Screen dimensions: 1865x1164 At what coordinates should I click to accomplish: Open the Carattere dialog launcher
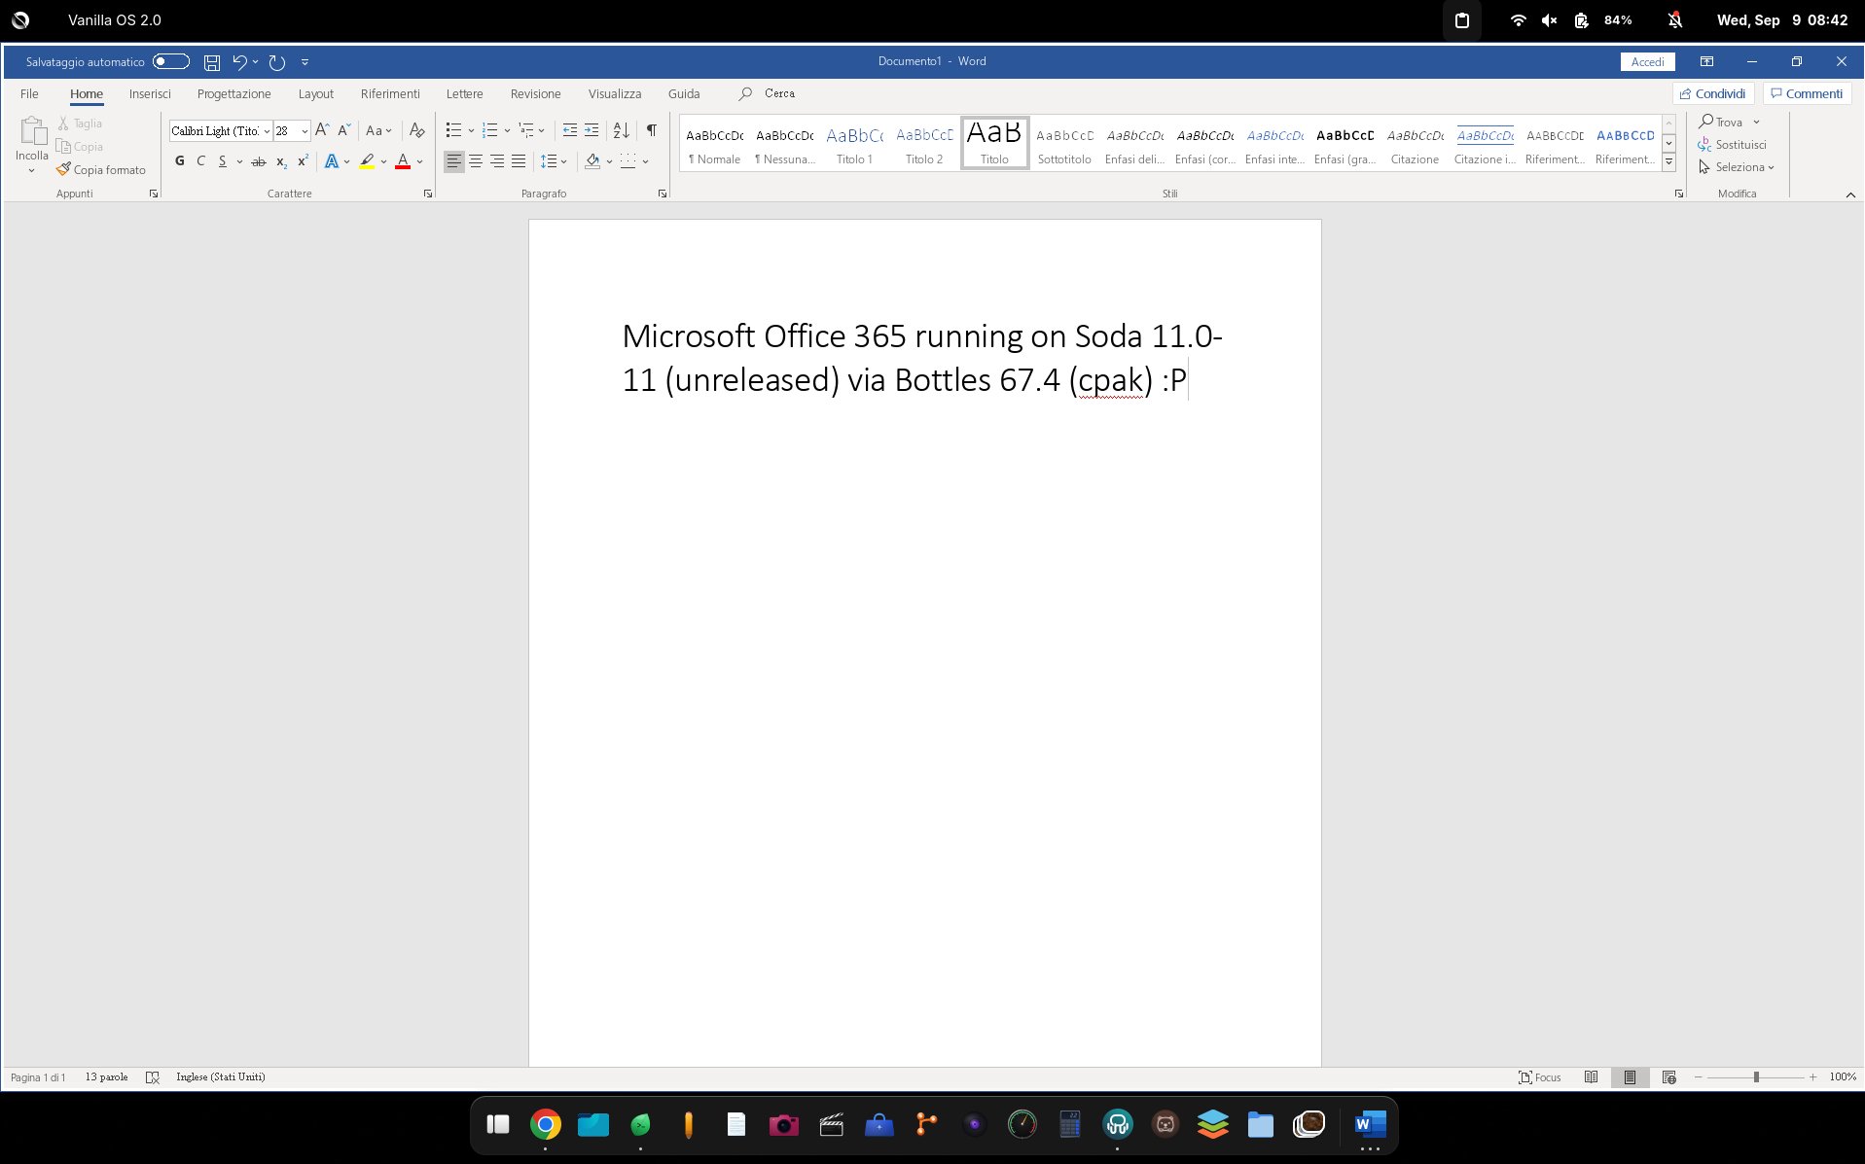pos(428,194)
